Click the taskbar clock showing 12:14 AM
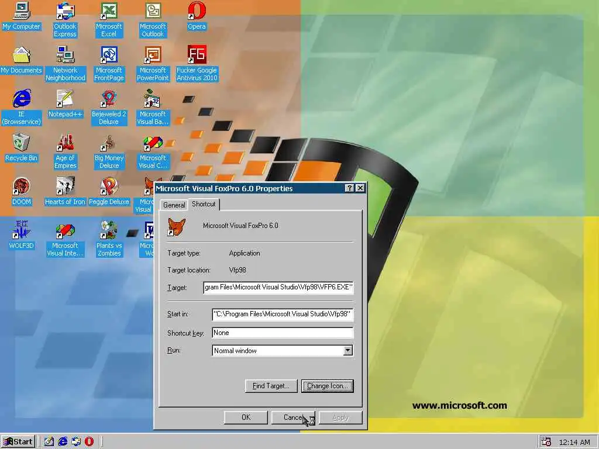Screen dimensions: 599x449 click(x=574, y=442)
